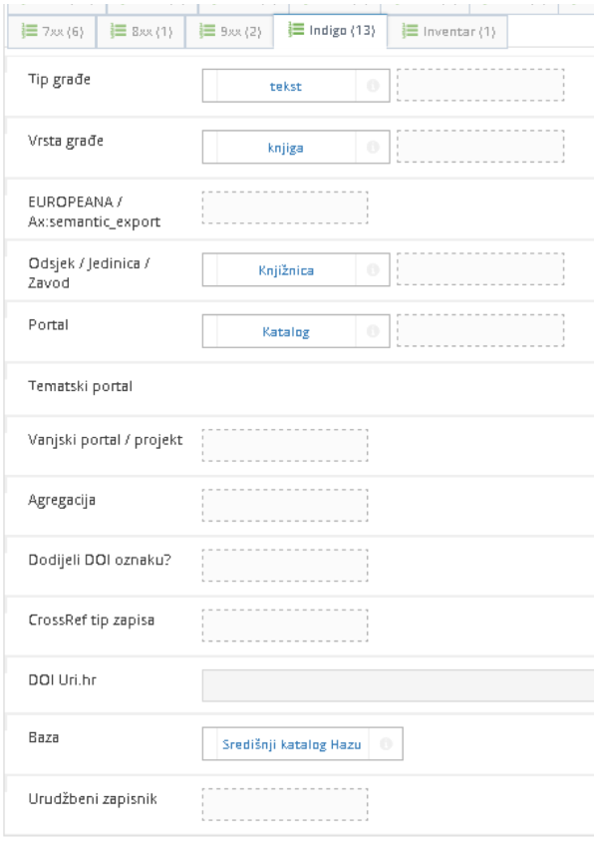This screenshot has width=594, height=841.
Task: Click the green list icon on Inventar tab
Action: [x=409, y=31]
